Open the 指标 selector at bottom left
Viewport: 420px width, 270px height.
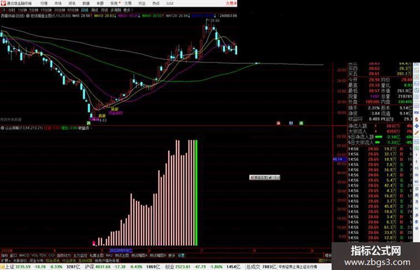click(4, 255)
